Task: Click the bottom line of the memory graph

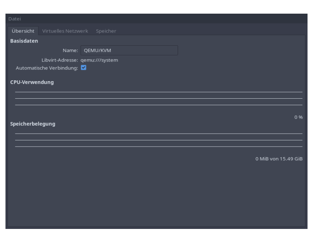Action: [x=158, y=147]
